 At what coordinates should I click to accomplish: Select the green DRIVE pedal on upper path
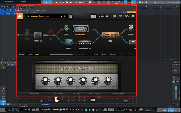tap(66, 29)
